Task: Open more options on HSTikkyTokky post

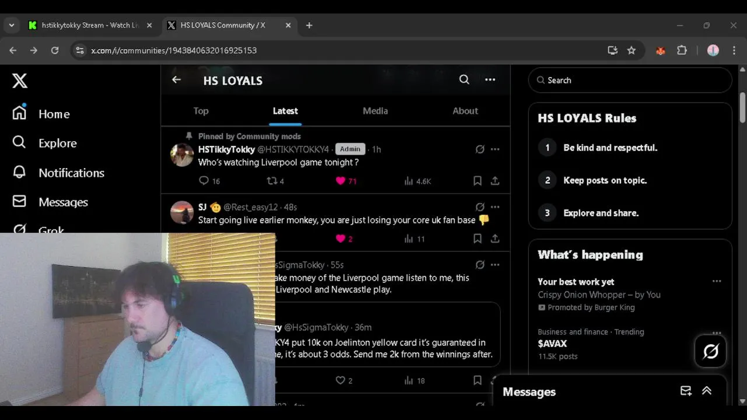Action: pos(495,149)
